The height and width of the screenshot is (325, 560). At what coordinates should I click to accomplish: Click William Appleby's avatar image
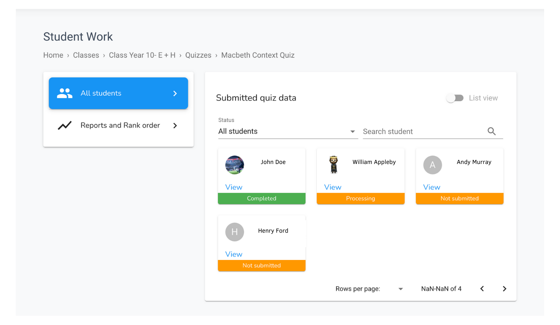334,165
